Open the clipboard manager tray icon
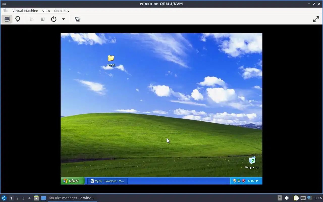Viewport: 323px width, 202px height. coord(296,198)
